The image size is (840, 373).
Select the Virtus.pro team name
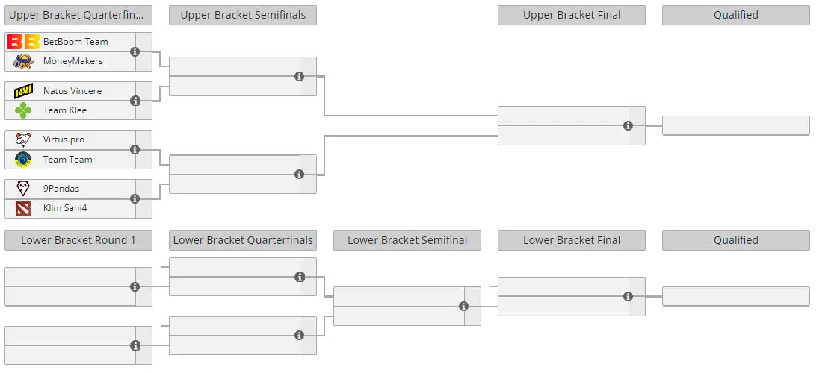(x=64, y=140)
